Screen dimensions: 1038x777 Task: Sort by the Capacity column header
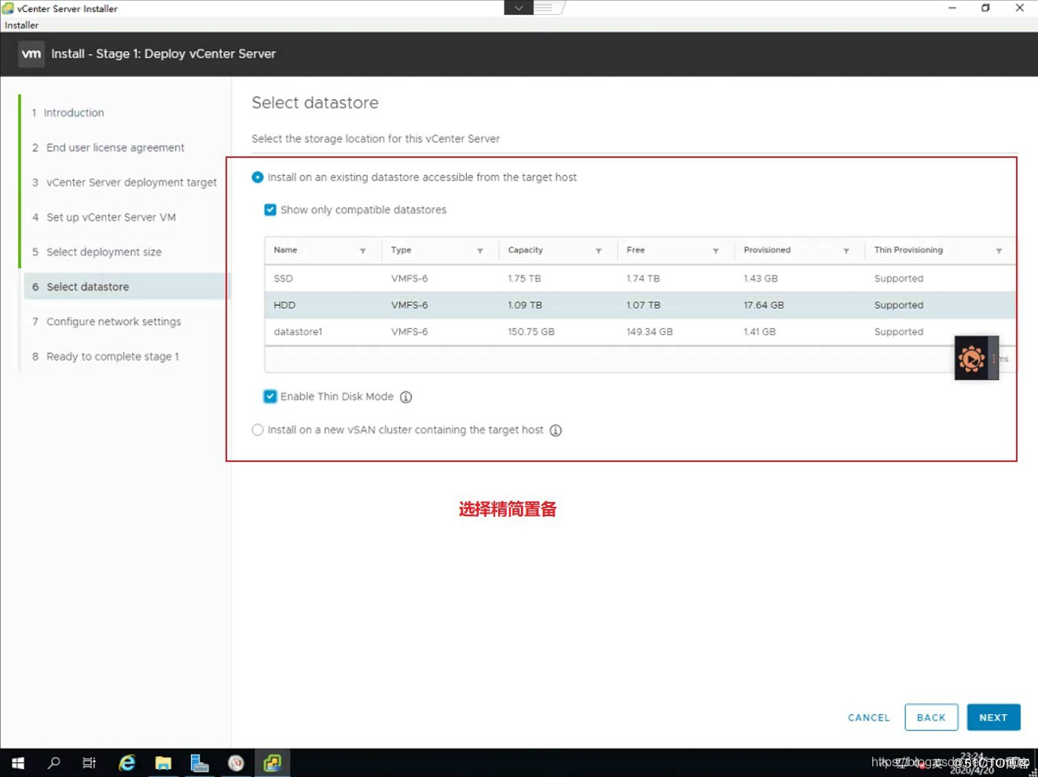(526, 251)
